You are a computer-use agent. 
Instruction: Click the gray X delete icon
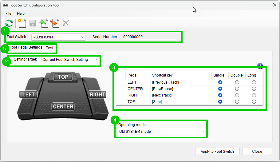(66, 23)
